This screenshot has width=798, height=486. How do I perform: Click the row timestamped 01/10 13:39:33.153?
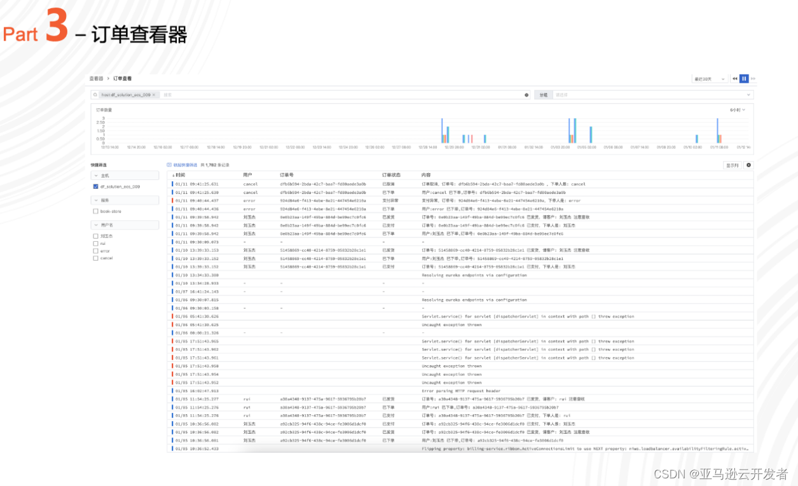pos(460,250)
